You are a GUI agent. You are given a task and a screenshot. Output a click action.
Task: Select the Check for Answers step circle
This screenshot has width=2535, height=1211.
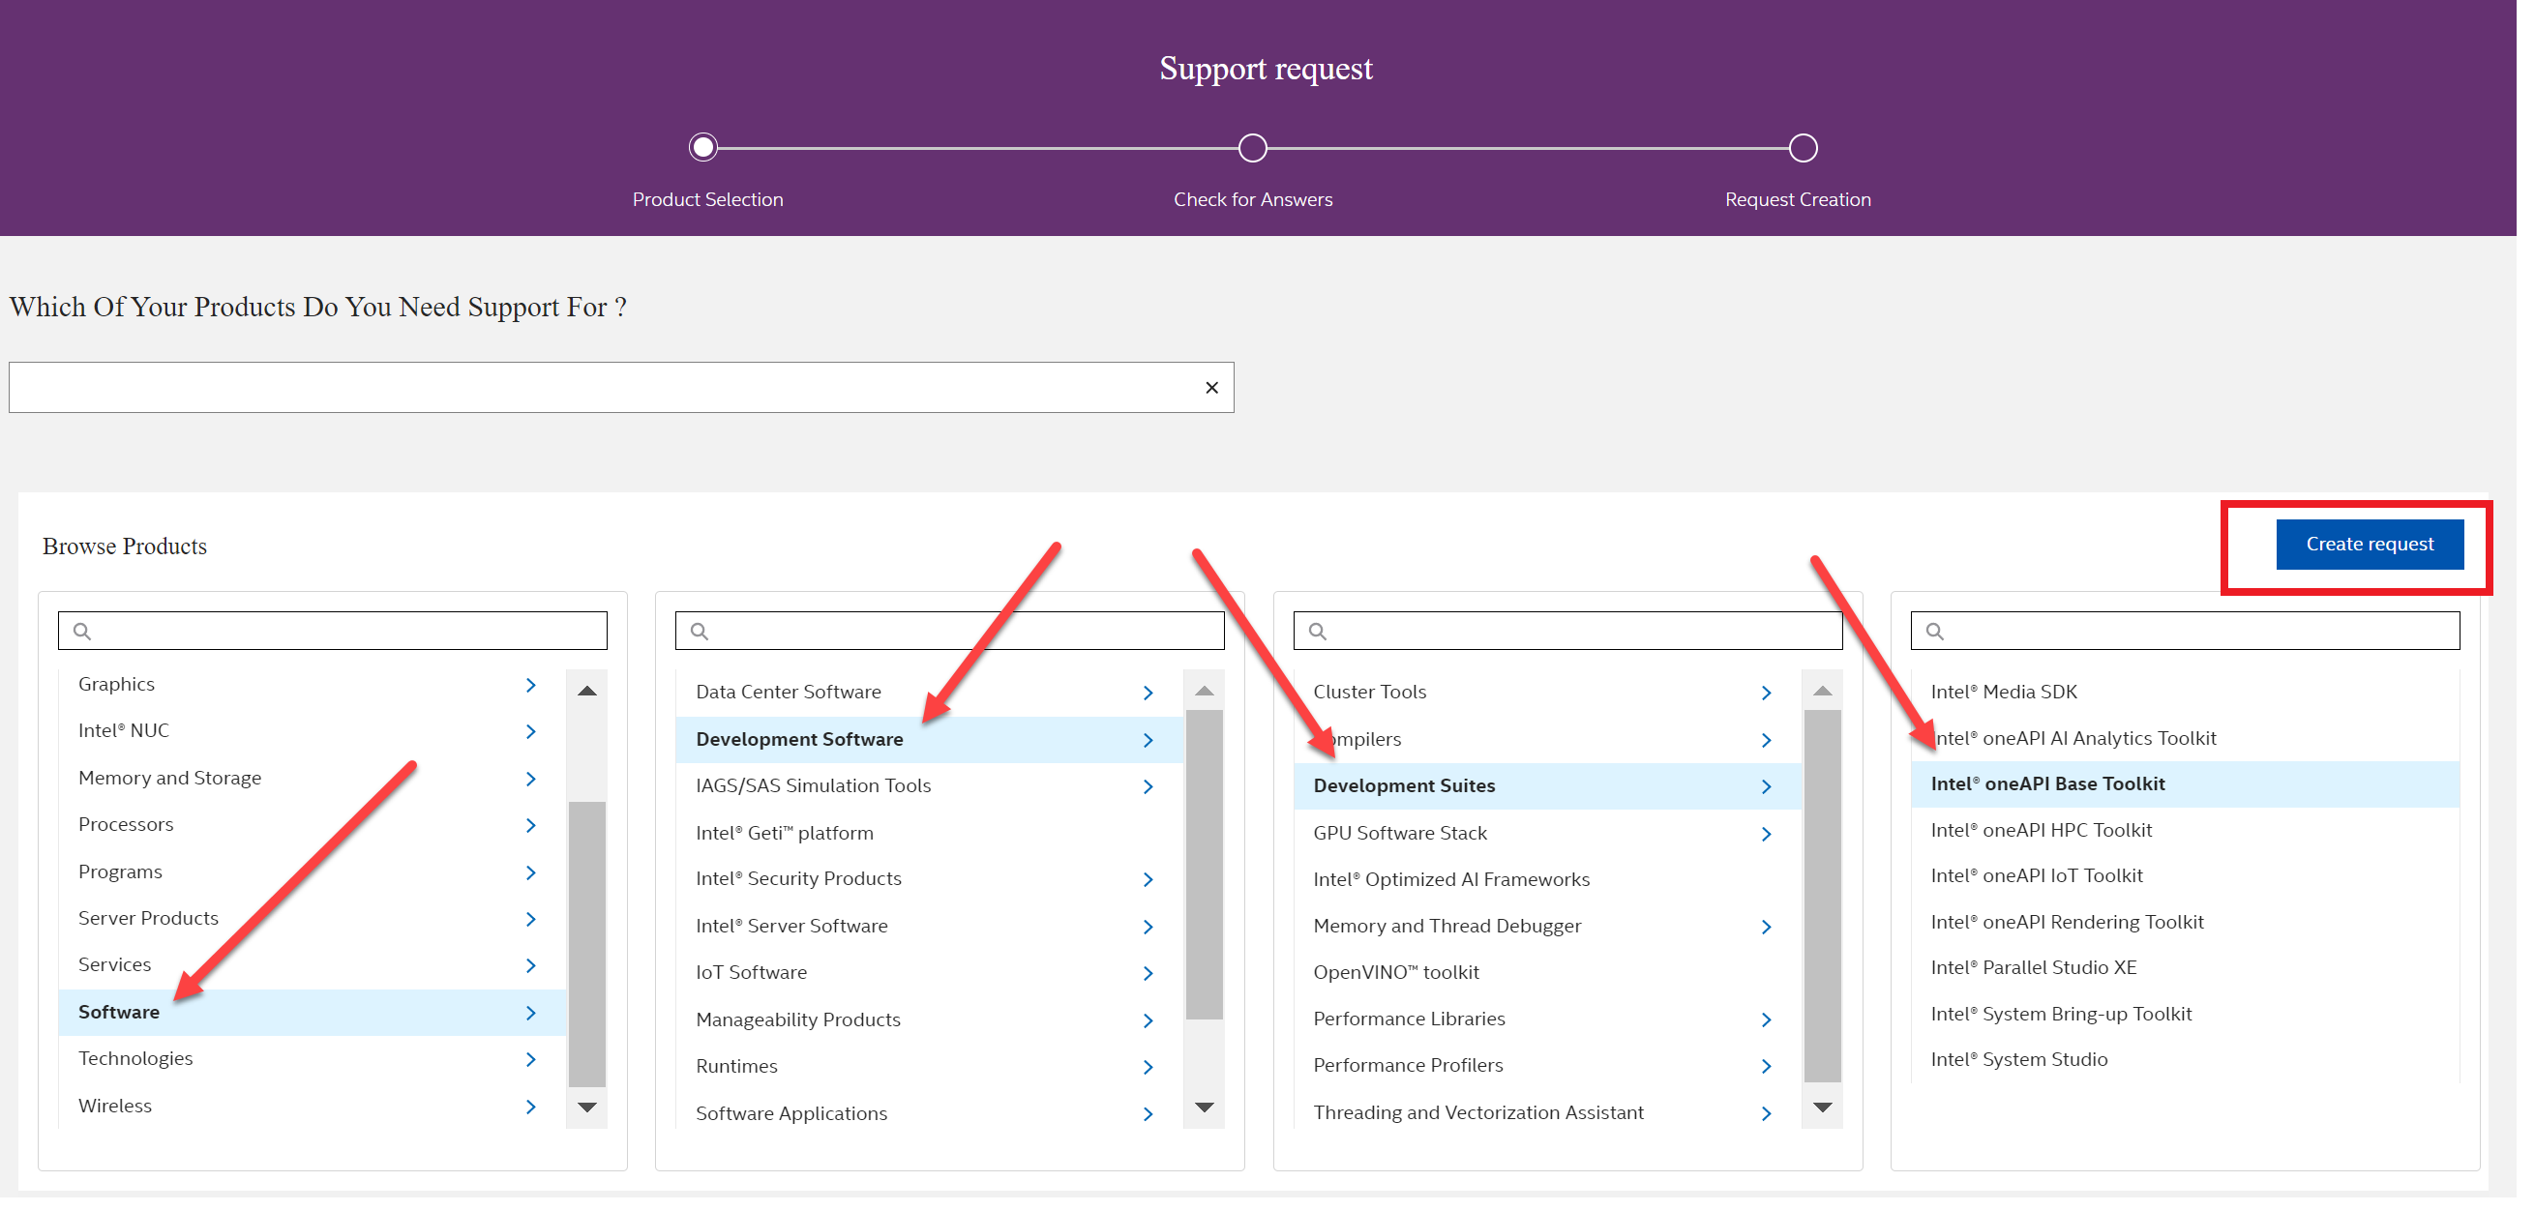tap(1251, 147)
